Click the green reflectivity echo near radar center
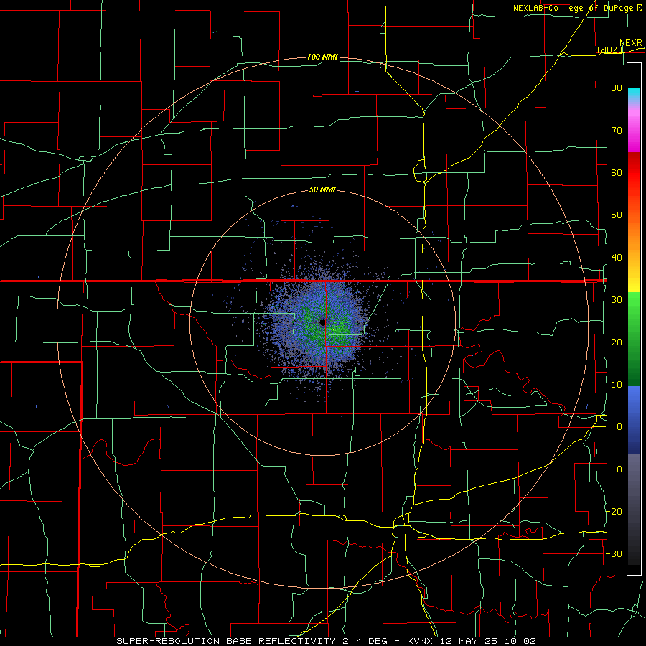 click(338, 327)
